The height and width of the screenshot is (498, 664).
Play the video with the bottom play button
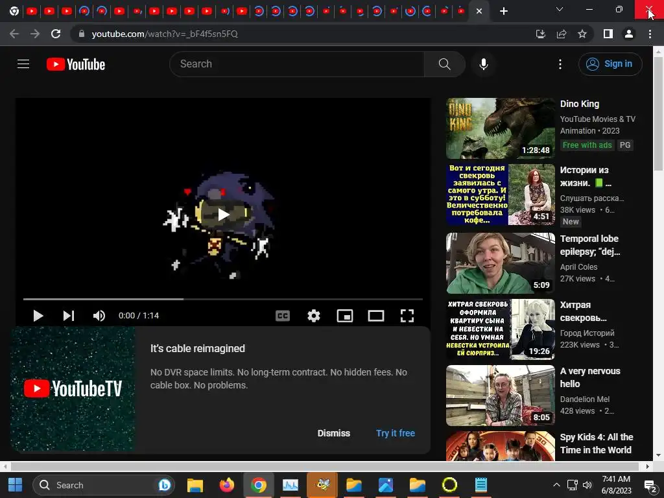coord(38,316)
